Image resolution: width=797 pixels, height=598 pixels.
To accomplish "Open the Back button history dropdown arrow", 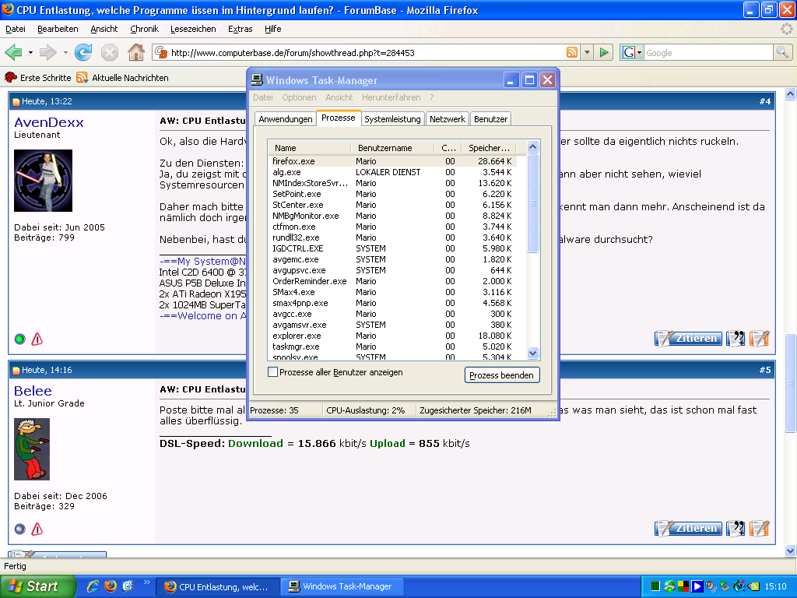I will 30,52.
